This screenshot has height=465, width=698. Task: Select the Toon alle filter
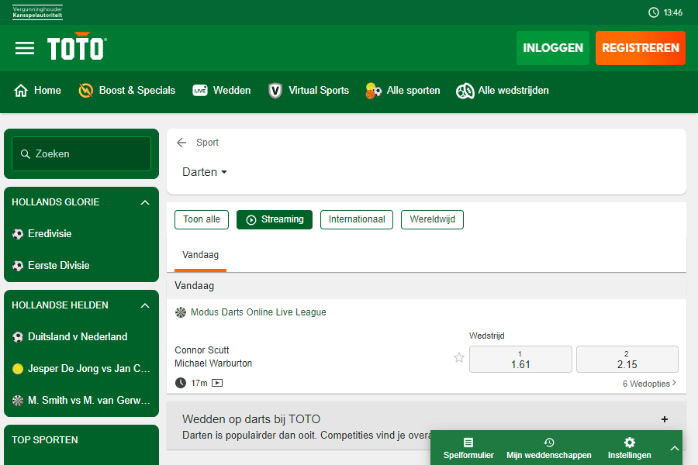tap(202, 219)
